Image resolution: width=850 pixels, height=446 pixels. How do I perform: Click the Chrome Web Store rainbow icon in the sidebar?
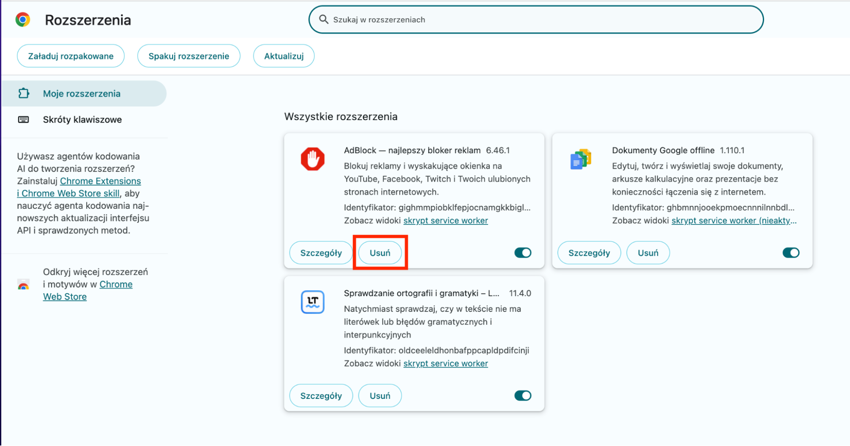pyautogui.click(x=23, y=285)
